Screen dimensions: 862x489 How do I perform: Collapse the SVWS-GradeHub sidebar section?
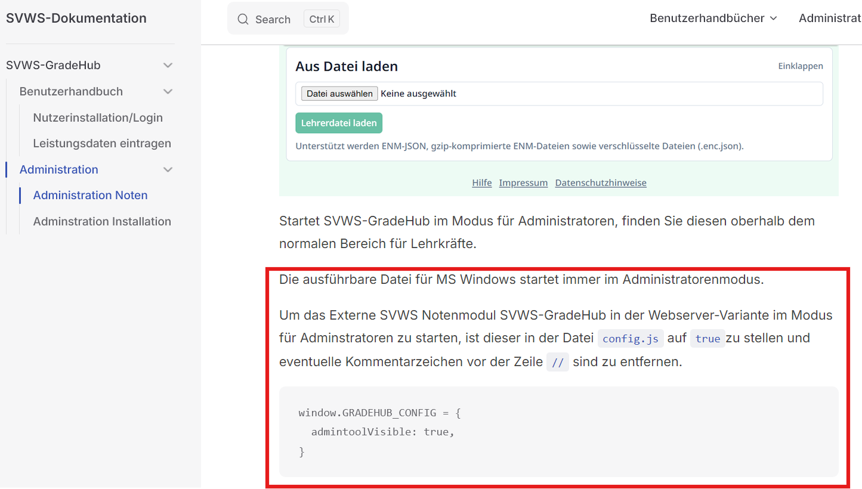[168, 65]
